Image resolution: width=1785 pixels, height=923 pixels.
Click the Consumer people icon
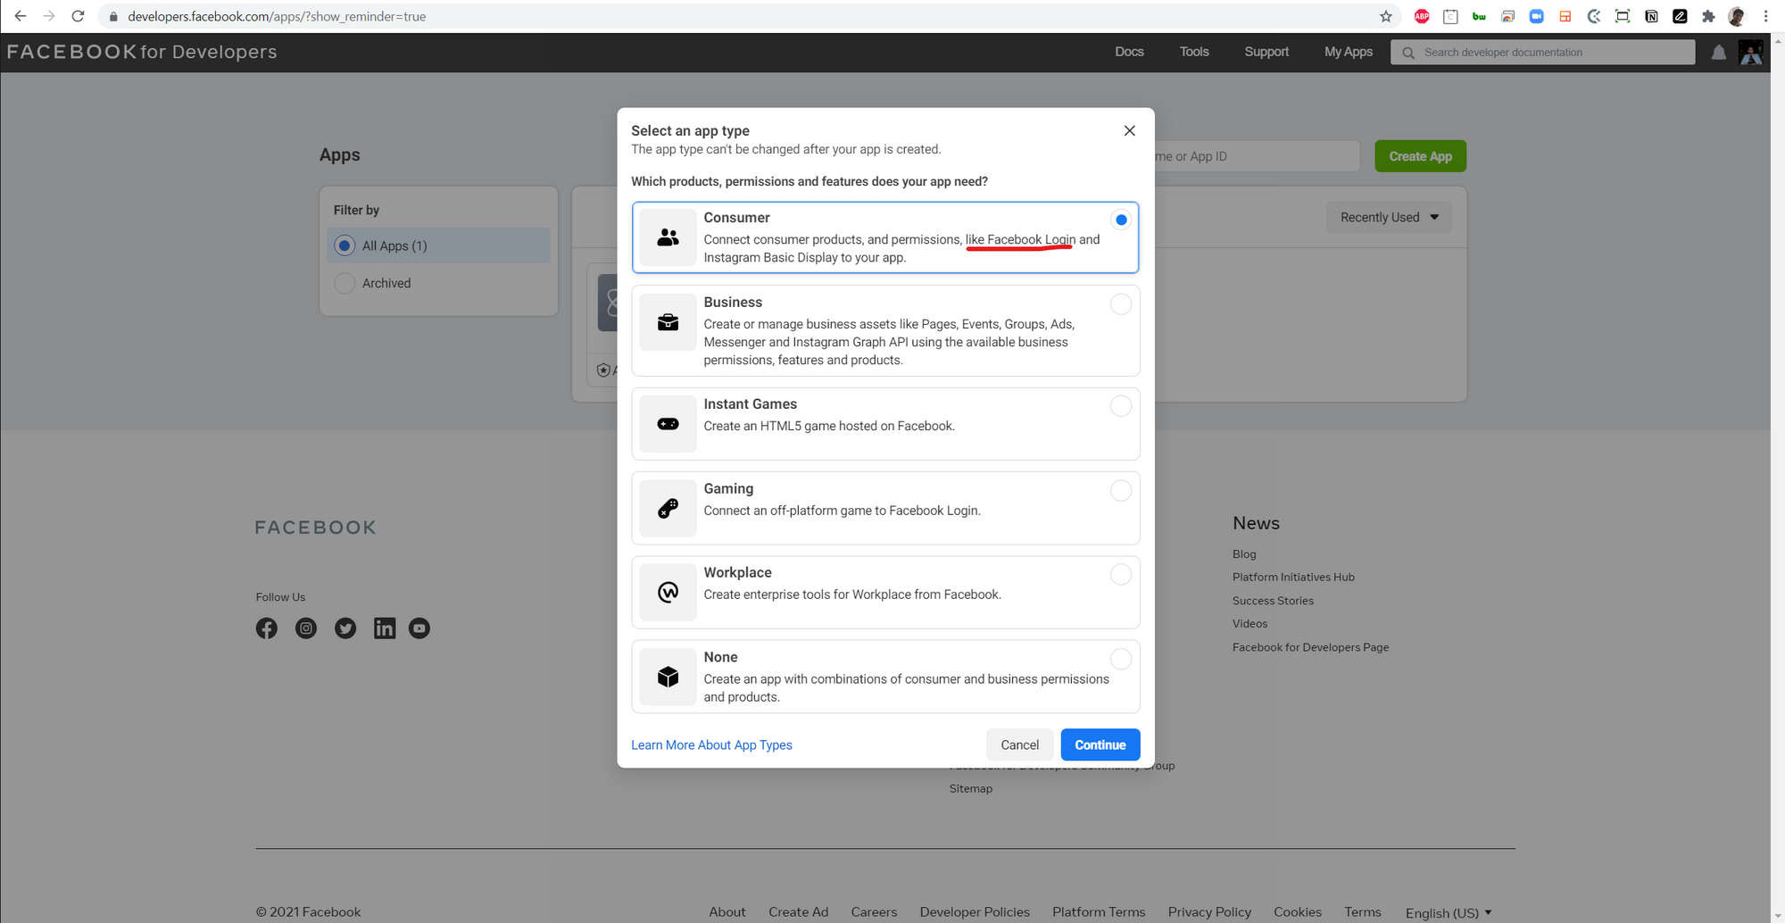(x=668, y=237)
